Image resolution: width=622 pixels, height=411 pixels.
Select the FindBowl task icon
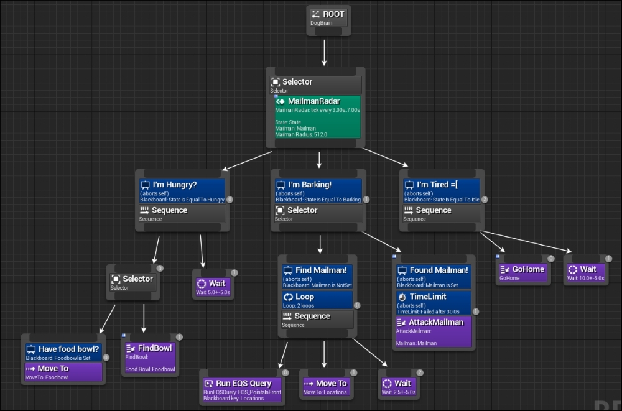(131, 348)
